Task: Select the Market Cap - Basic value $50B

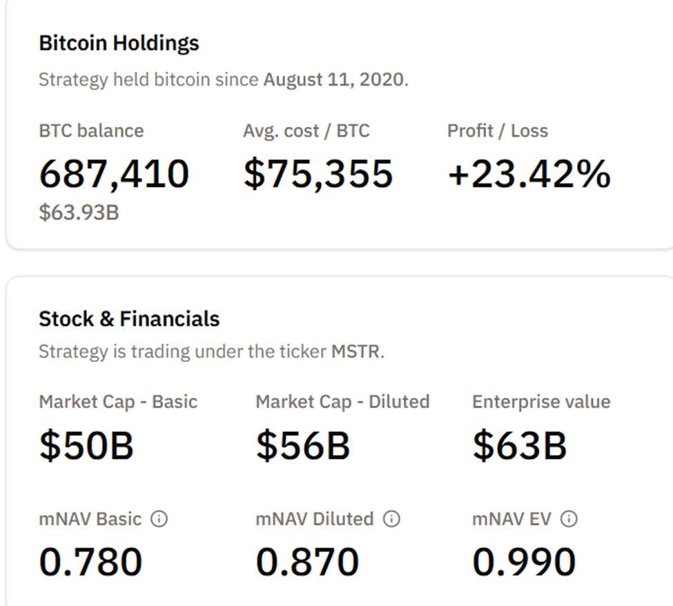Action: point(86,446)
